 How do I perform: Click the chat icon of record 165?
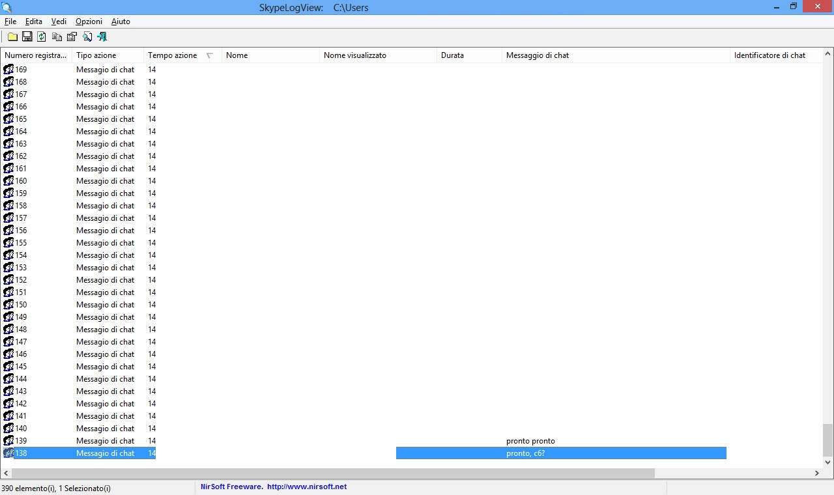(8, 119)
